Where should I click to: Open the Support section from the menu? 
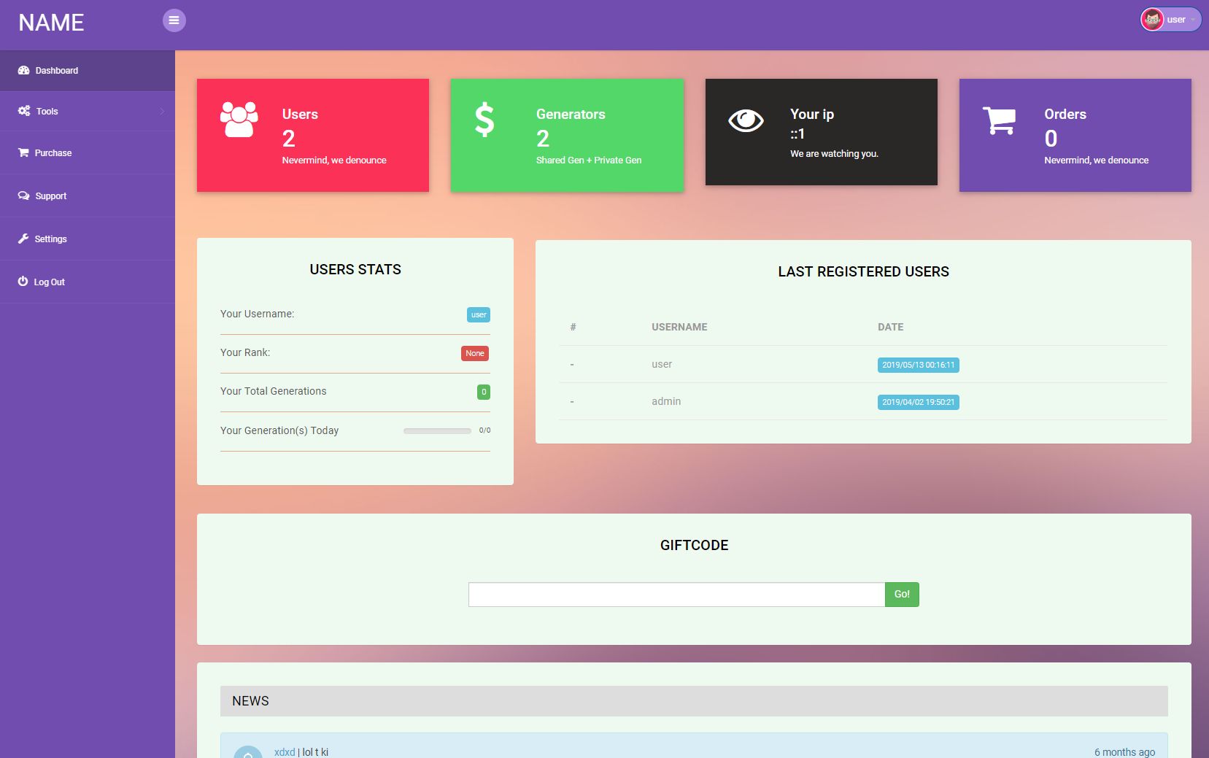click(50, 195)
